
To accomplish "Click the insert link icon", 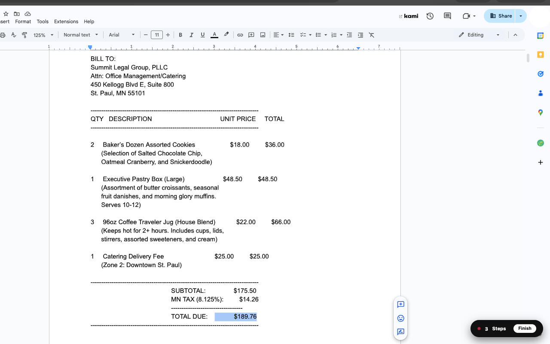I will click(240, 35).
